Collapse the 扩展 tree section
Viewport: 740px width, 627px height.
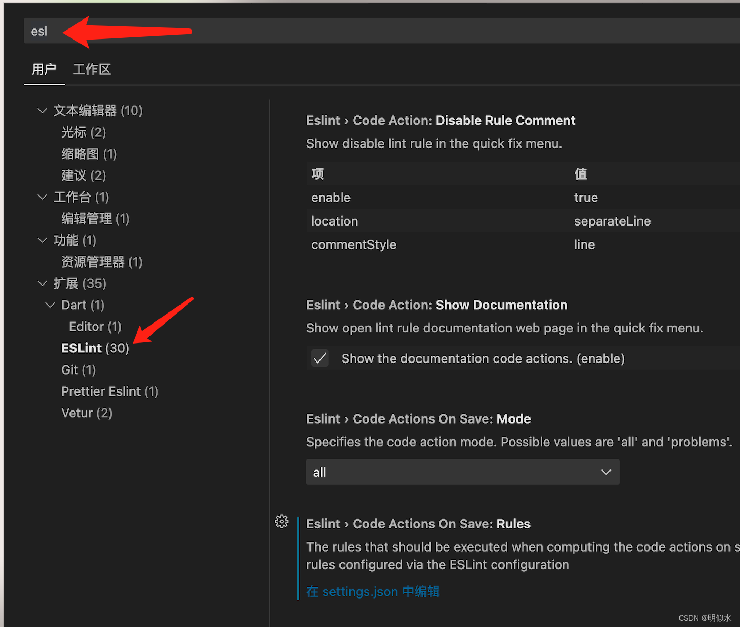(43, 283)
